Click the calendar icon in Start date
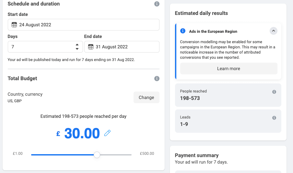The width and height of the screenshot is (293, 173). point(14,25)
